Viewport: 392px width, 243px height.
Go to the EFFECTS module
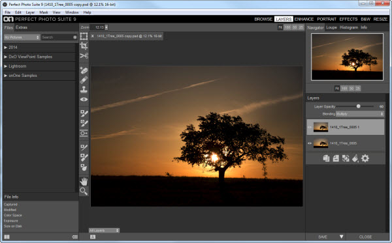click(x=348, y=19)
